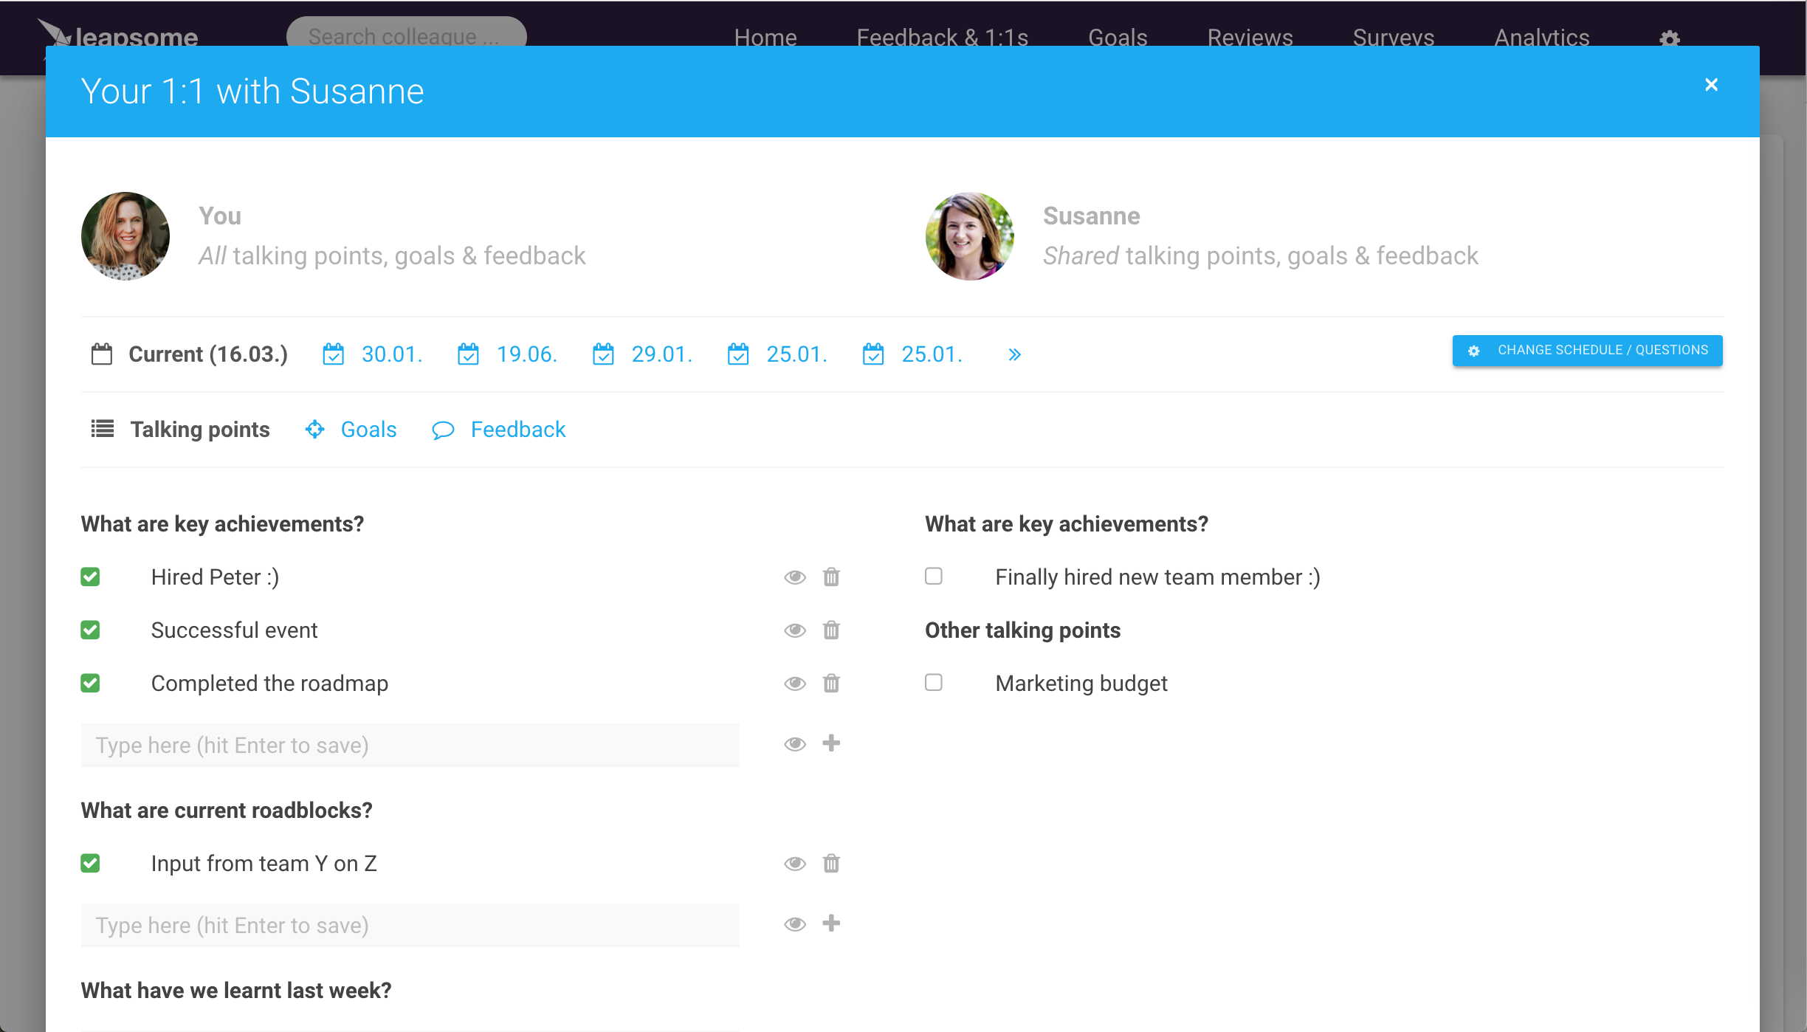Open Analytics in the top navigation
Image resolution: width=1807 pixels, height=1032 pixels.
pyautogui.click(x=1542, y=37)
